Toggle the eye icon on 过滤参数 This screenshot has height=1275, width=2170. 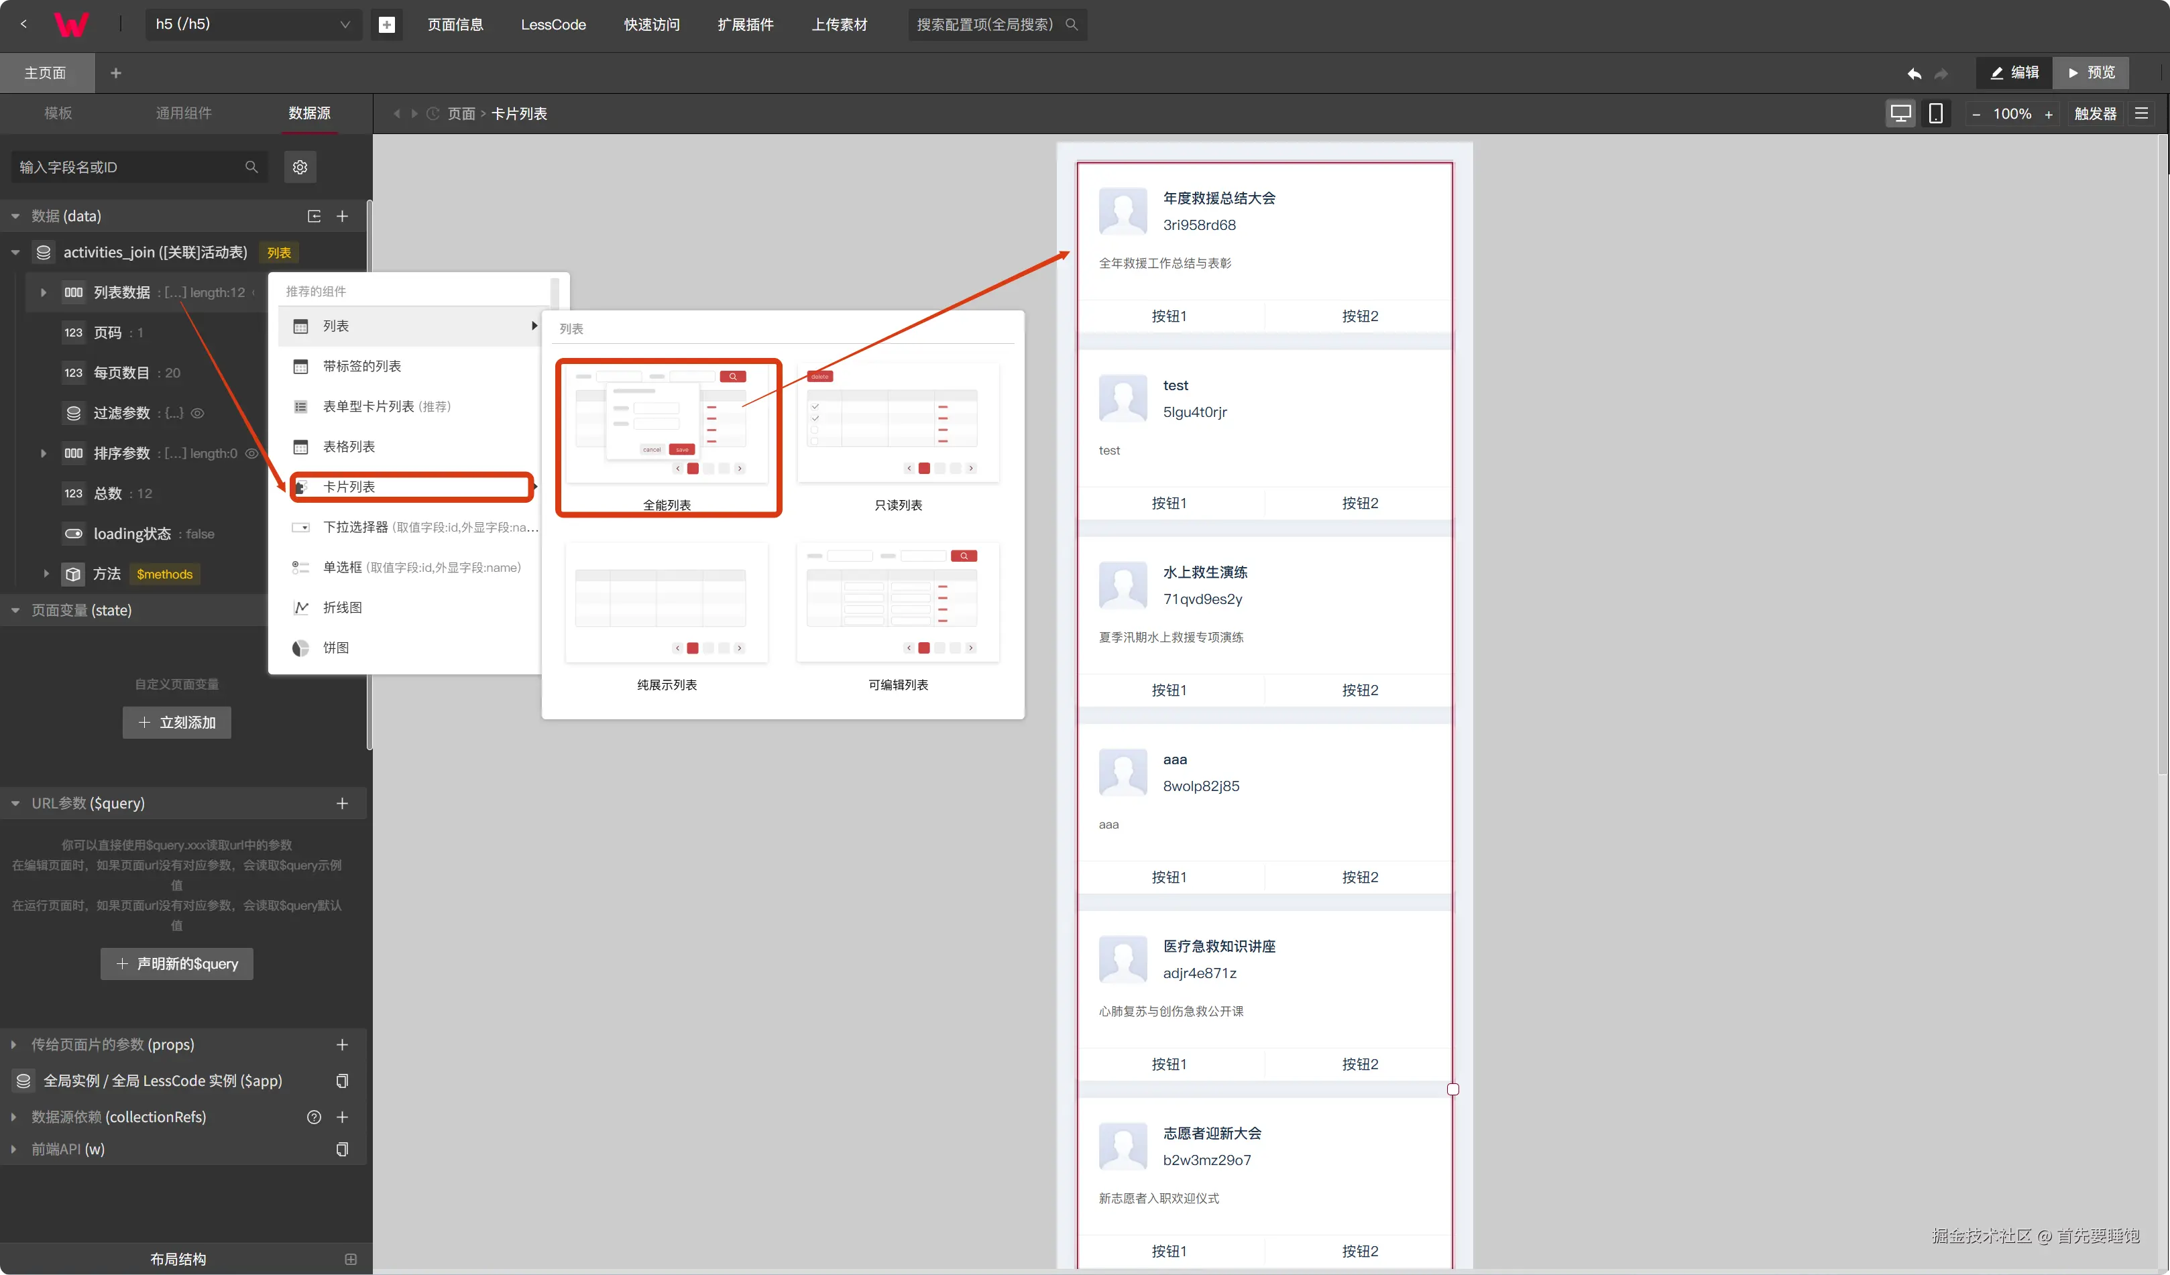pos(197,413)
